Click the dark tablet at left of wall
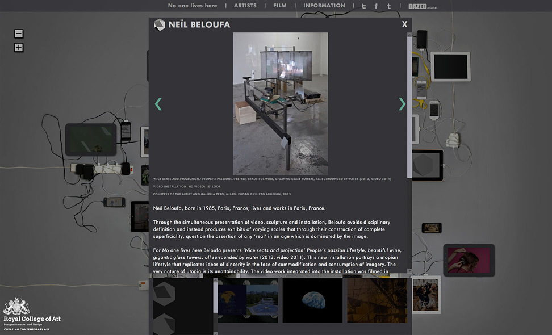552x335 pixels. [91, 139]
